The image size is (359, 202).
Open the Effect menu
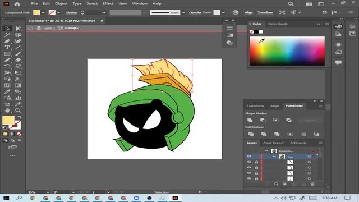tap(108, 4)
